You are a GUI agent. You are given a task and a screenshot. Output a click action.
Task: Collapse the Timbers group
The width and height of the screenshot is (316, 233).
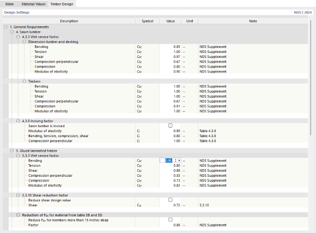[x=25, y=81]
